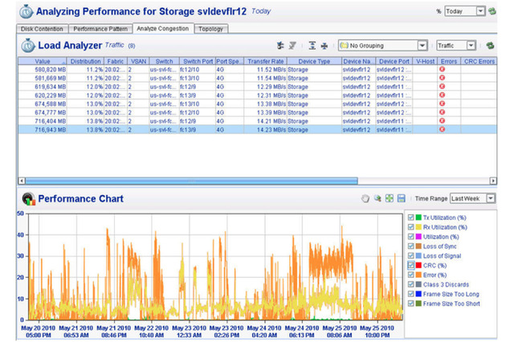Select the hand pan tool in Performance Chart
The width and height of the screenshot is (514, 342).
[x=365, y=198]
